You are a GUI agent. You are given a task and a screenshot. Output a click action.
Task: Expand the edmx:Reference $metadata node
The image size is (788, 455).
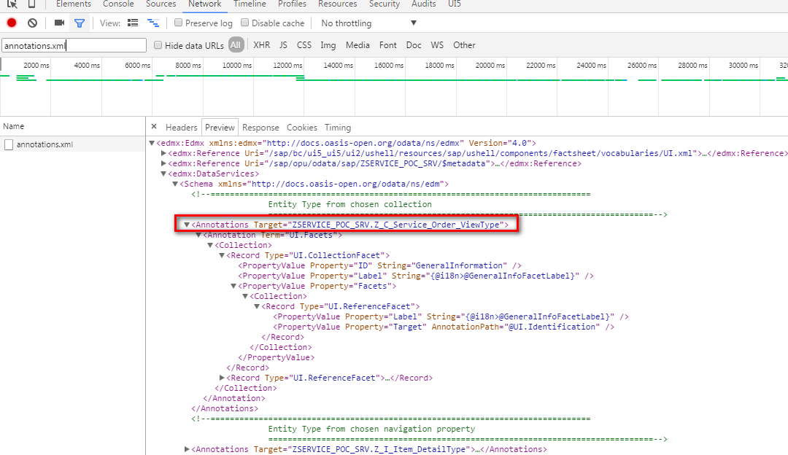[x=163, y=163]
